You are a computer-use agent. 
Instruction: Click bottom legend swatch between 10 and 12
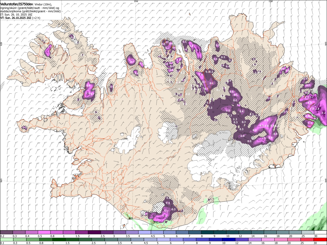pos(229,239)
